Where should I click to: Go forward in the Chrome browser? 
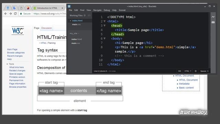tap(10, 14)
